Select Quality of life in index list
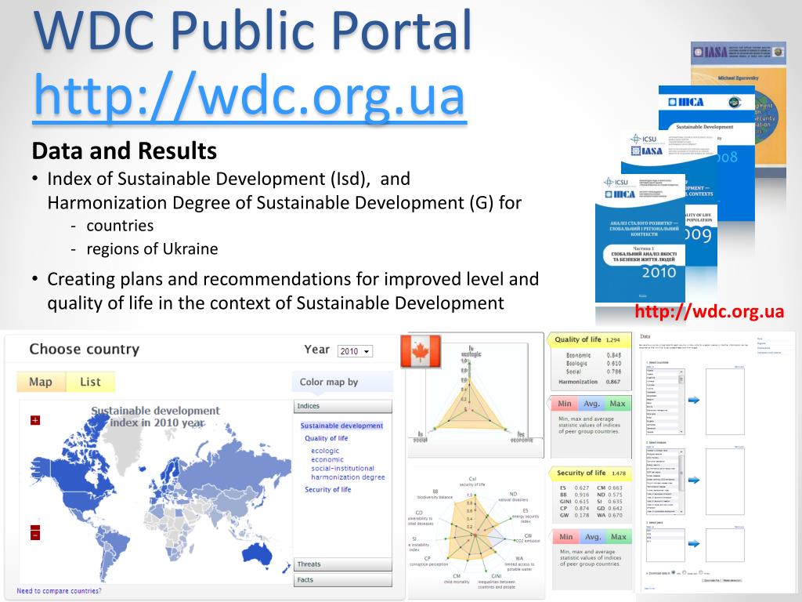The width and height of the screenshot is (802, 602). point(327,438)
